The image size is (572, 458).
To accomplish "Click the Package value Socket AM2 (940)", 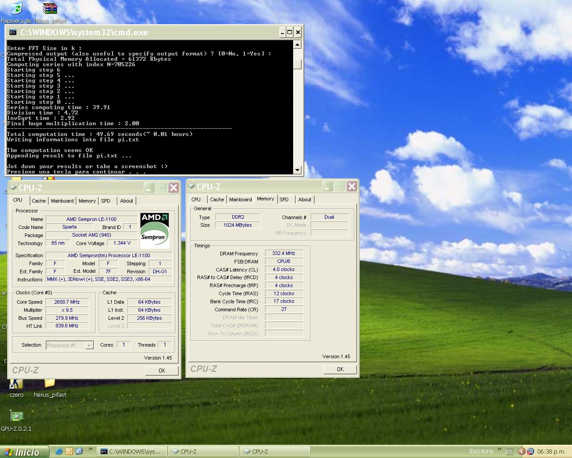I will point(92,235).
